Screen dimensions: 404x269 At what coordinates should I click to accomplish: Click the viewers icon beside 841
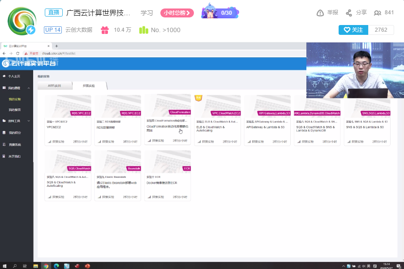pos(378,13)
